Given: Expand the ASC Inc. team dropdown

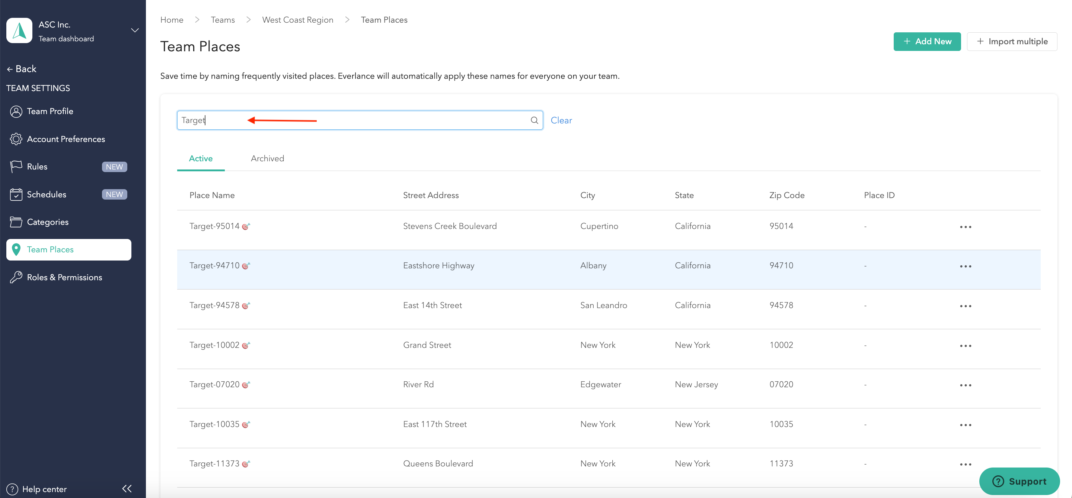Looking at the screenshot, I should point(135,31).
